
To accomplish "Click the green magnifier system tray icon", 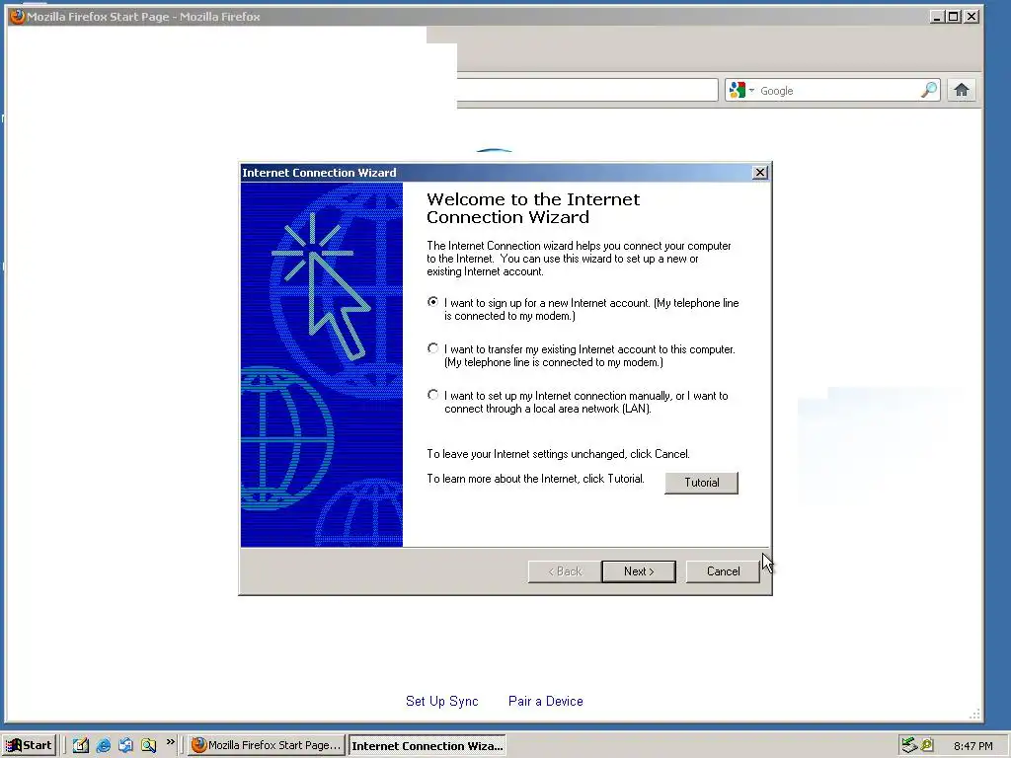I will 927,745.
